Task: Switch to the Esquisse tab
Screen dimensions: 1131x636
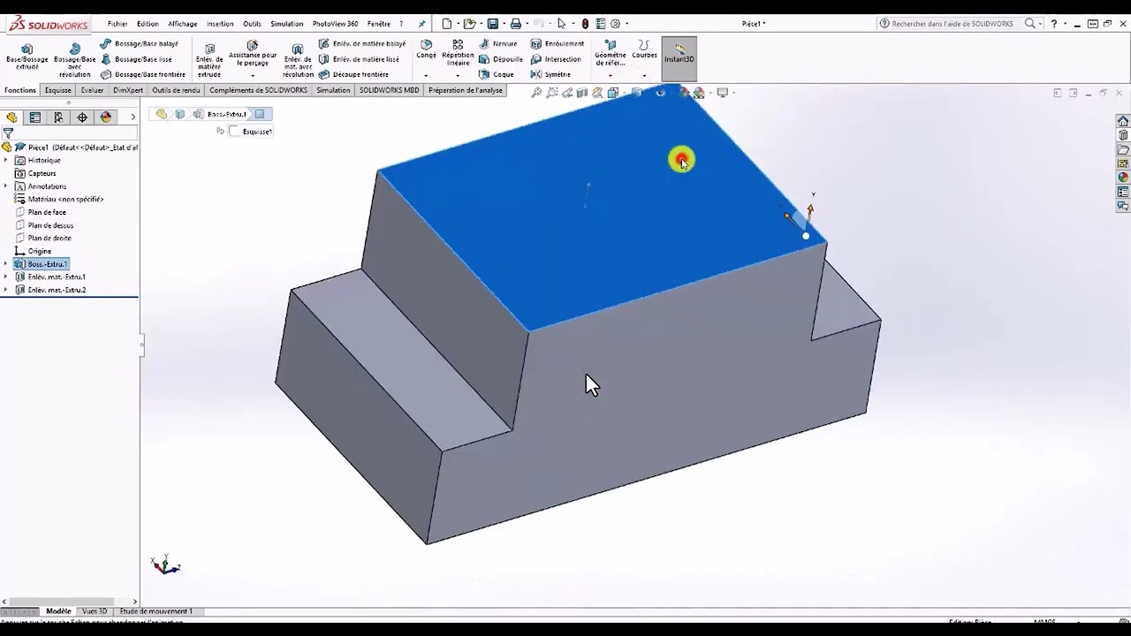Action: 57,90
